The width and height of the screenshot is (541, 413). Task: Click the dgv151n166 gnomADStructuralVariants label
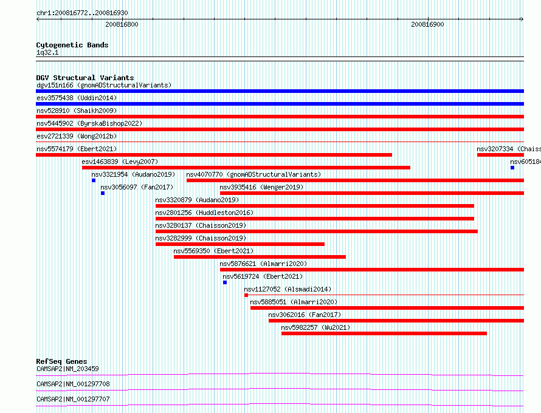[104, 85]
